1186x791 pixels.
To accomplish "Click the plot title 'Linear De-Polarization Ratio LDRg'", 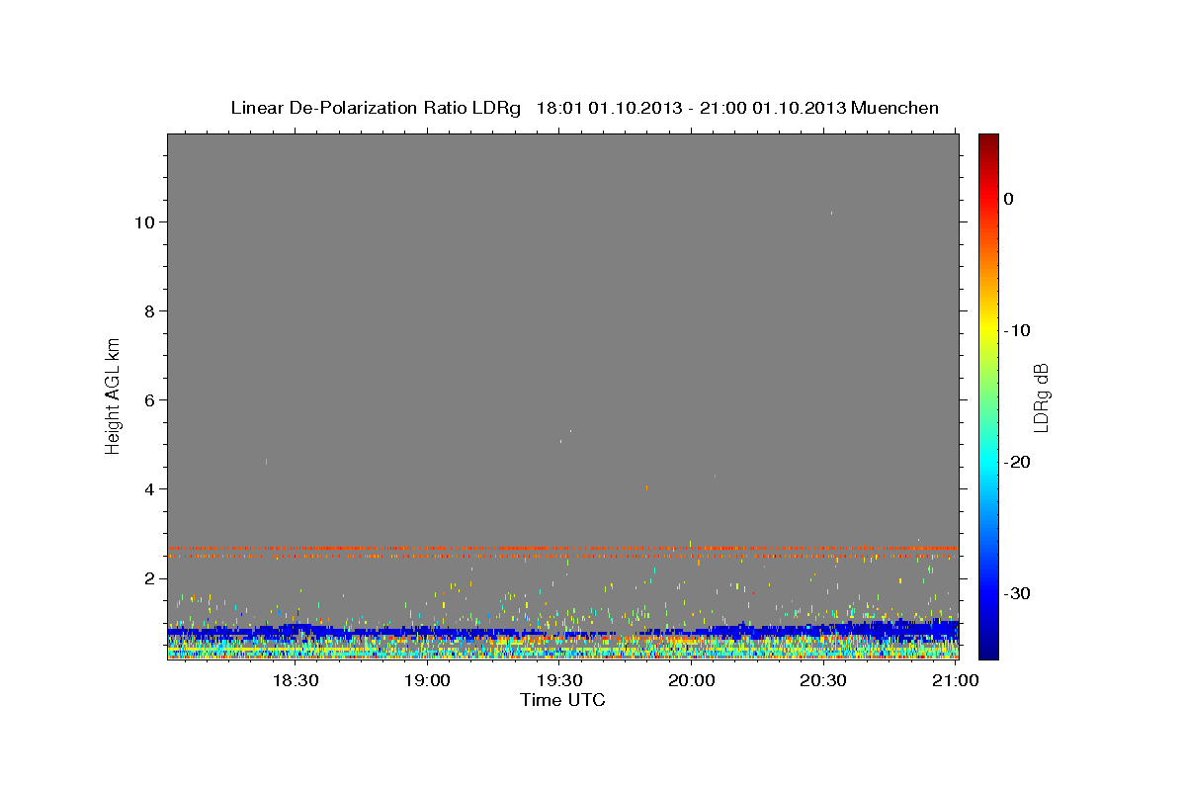I will tap(376, 108).
